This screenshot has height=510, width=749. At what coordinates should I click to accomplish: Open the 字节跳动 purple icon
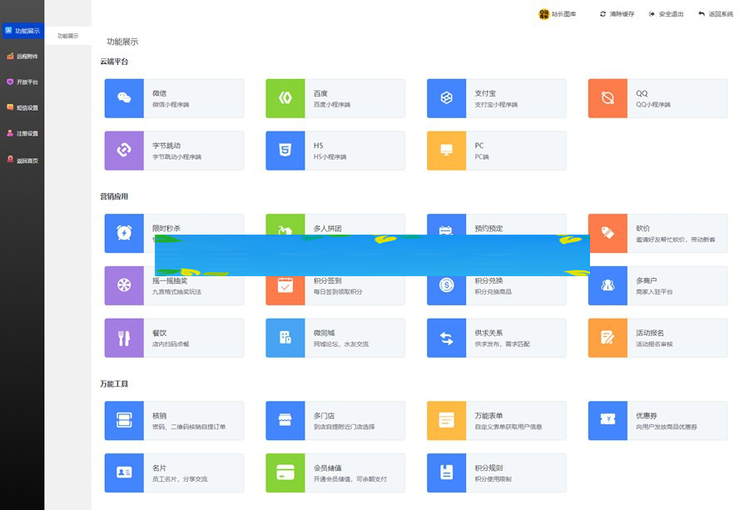click(x=124, y=151)
